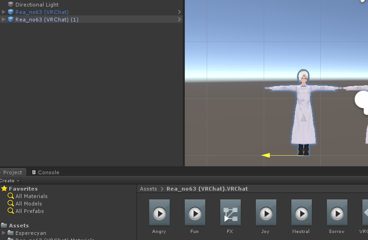Select the FX animator controller asset

pos(231,213)
